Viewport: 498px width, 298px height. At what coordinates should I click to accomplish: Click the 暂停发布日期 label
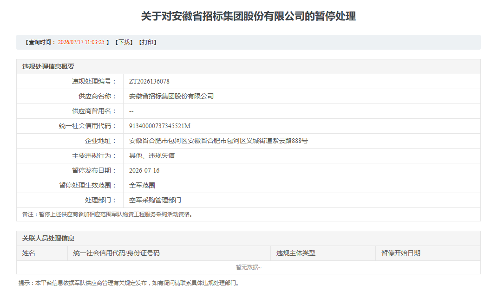pos(94,170)
